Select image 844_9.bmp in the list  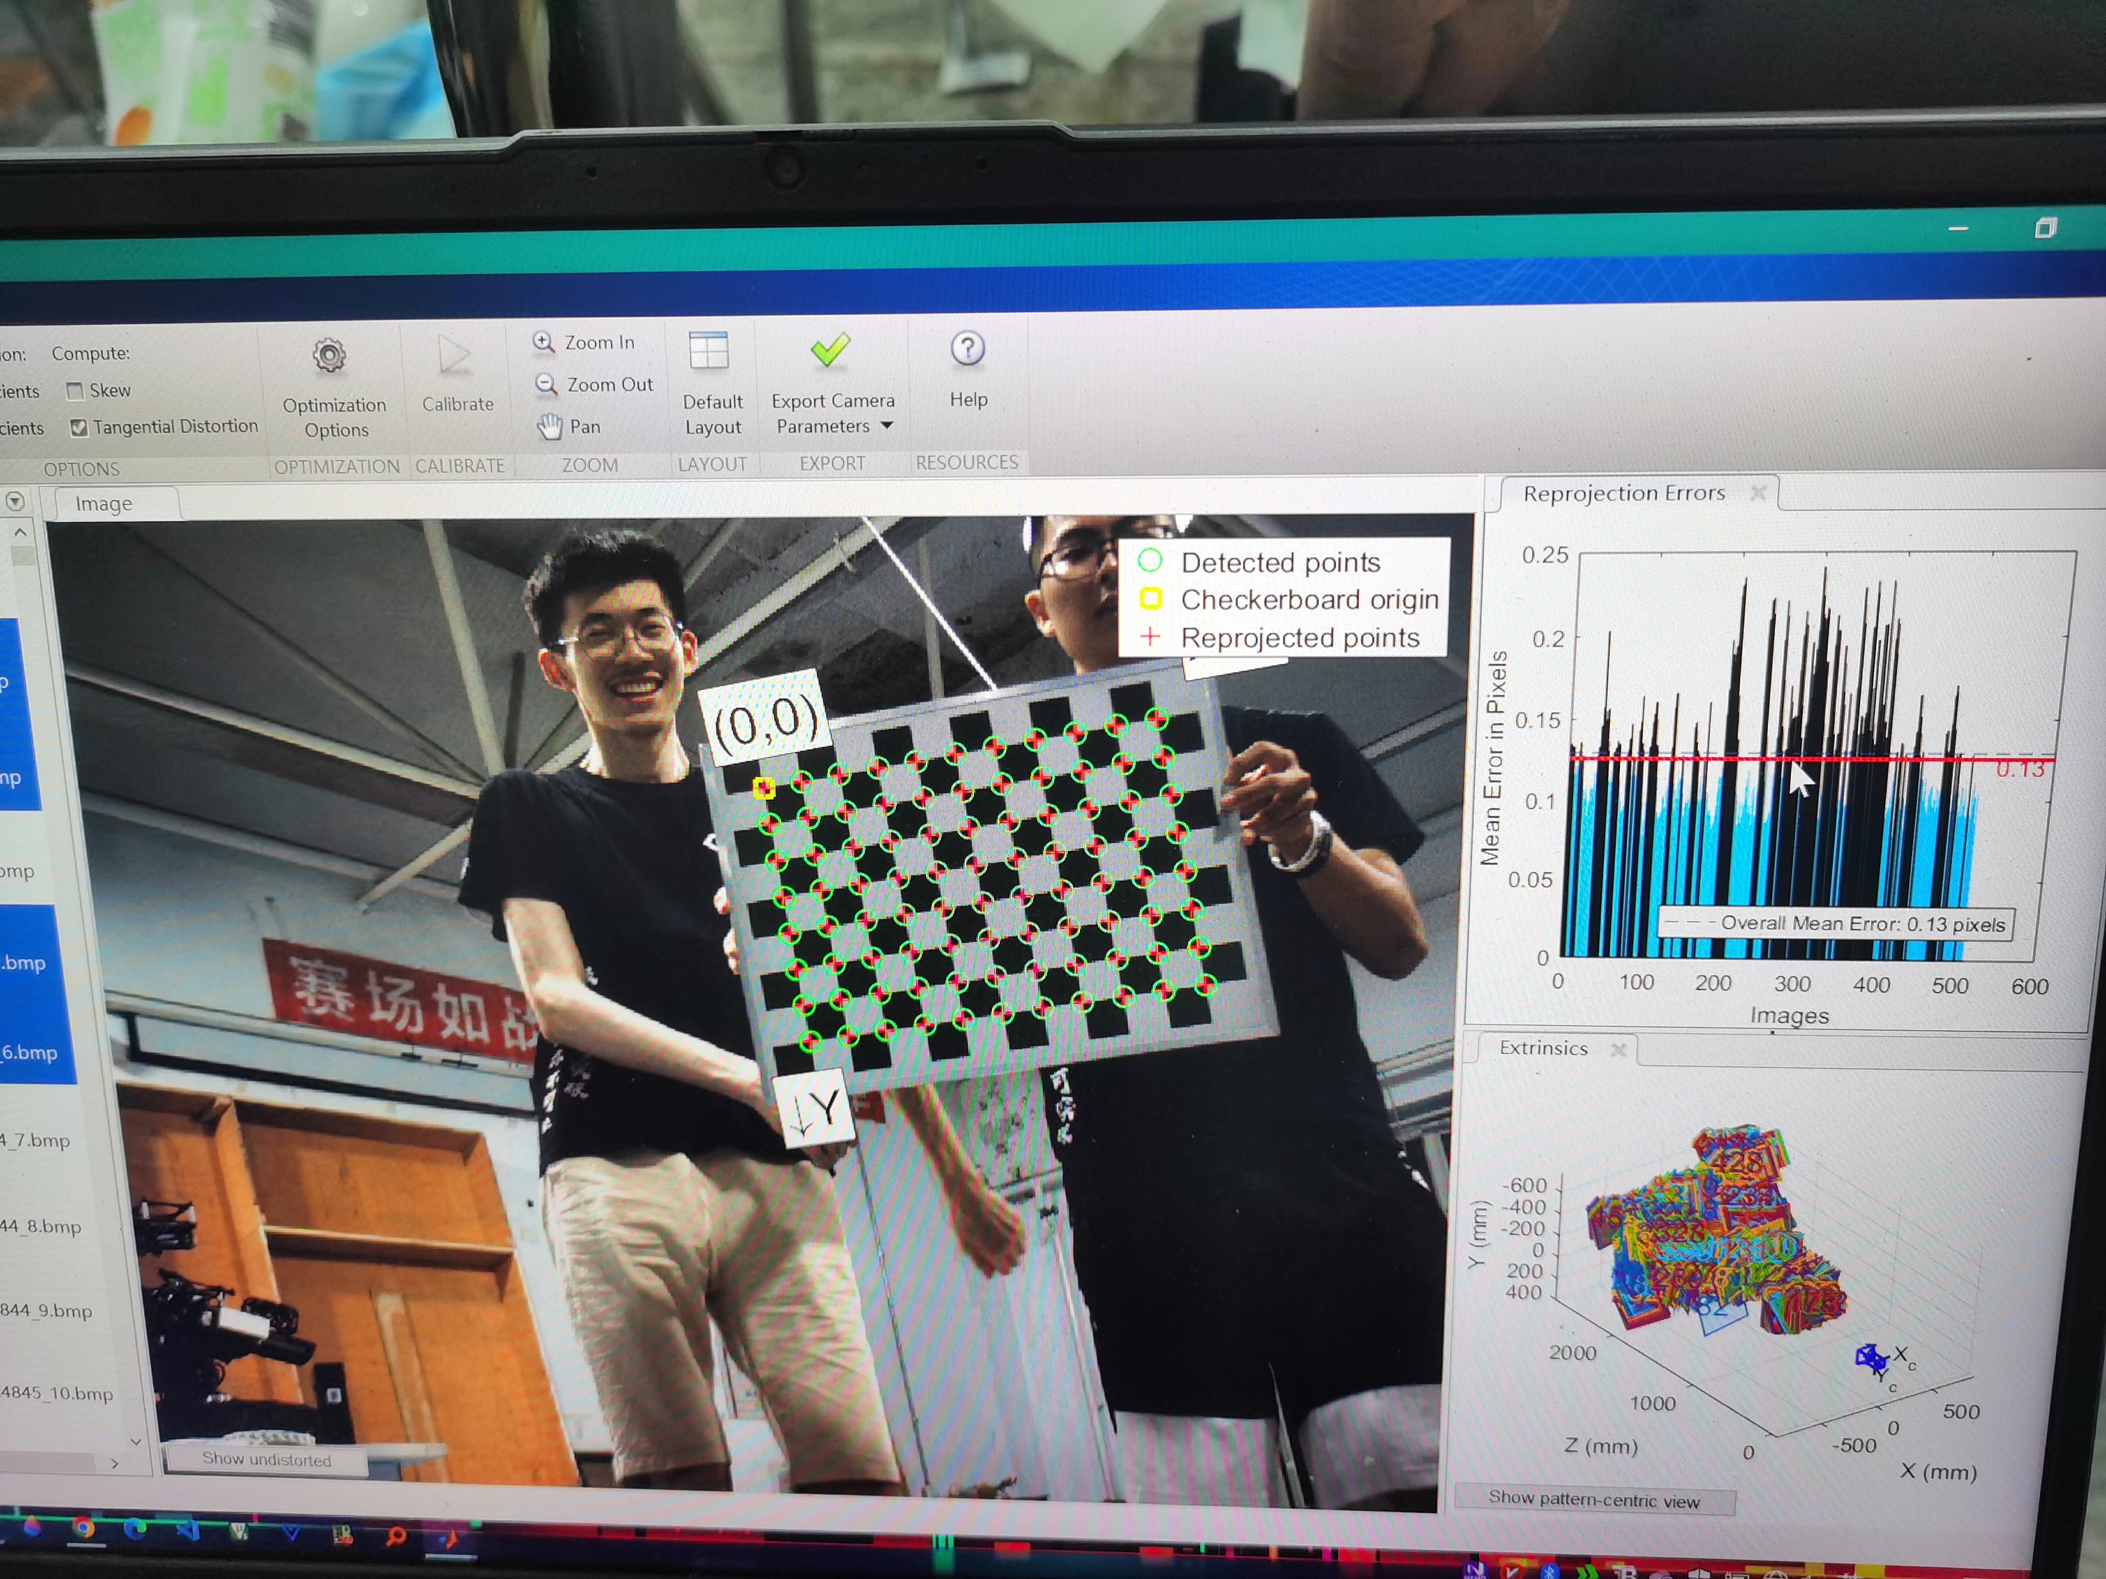[46, 1311]
